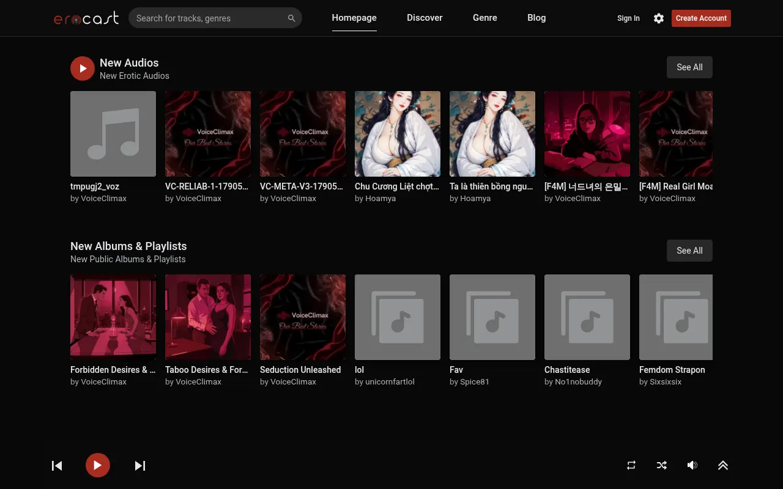
Task: Click the Seduction Unleashed title text
Action: pos(300,370)
